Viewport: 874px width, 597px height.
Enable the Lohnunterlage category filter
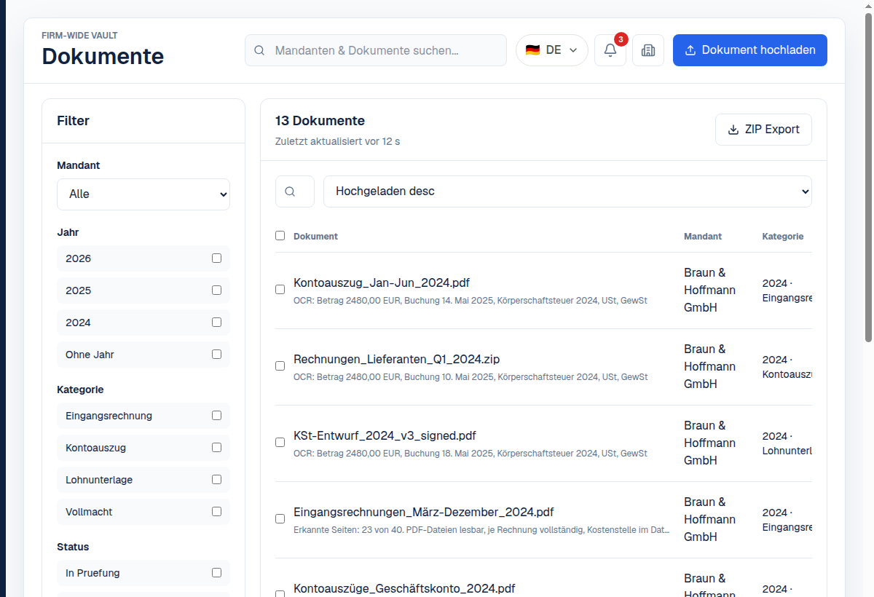click(216, 479)
